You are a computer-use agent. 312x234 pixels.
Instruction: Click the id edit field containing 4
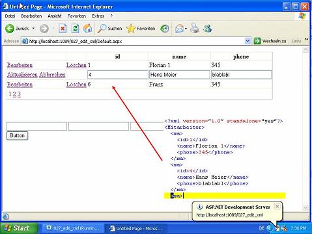118,75
